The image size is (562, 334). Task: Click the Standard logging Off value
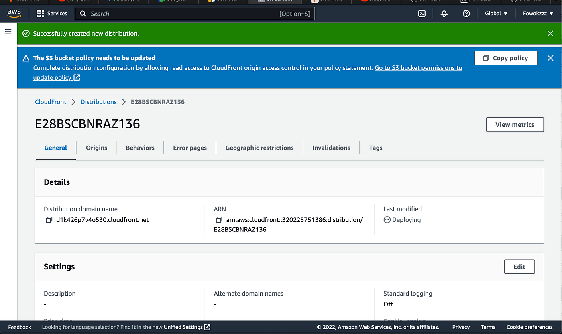[388, 304]
